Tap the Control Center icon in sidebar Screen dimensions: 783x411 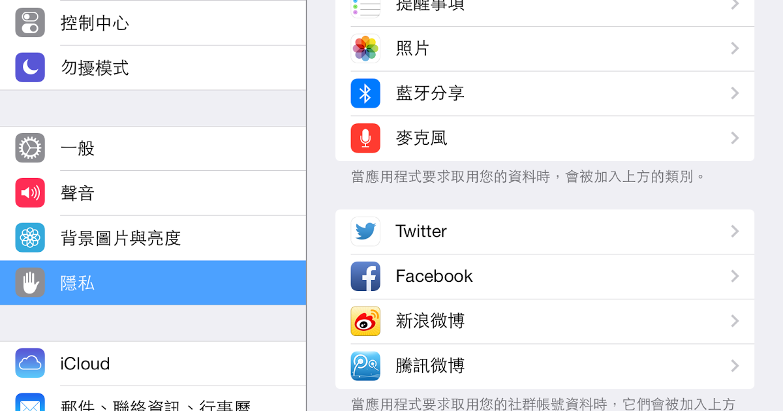click(30, 23)
